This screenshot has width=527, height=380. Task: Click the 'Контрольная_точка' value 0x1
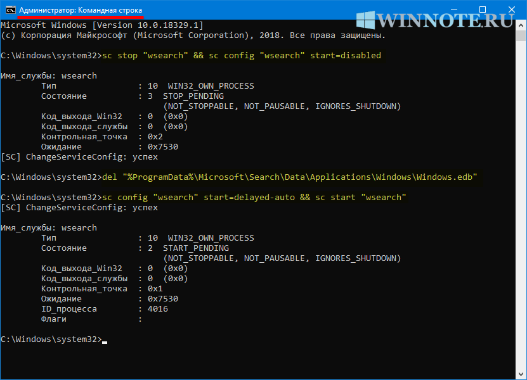pos(155,289)
